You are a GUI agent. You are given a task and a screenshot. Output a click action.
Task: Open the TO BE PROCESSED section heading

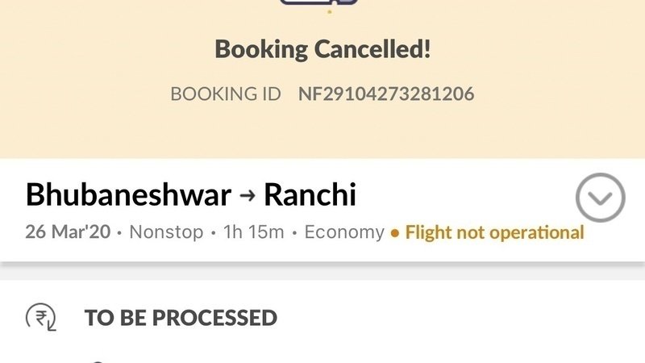[x=181, y=318]
